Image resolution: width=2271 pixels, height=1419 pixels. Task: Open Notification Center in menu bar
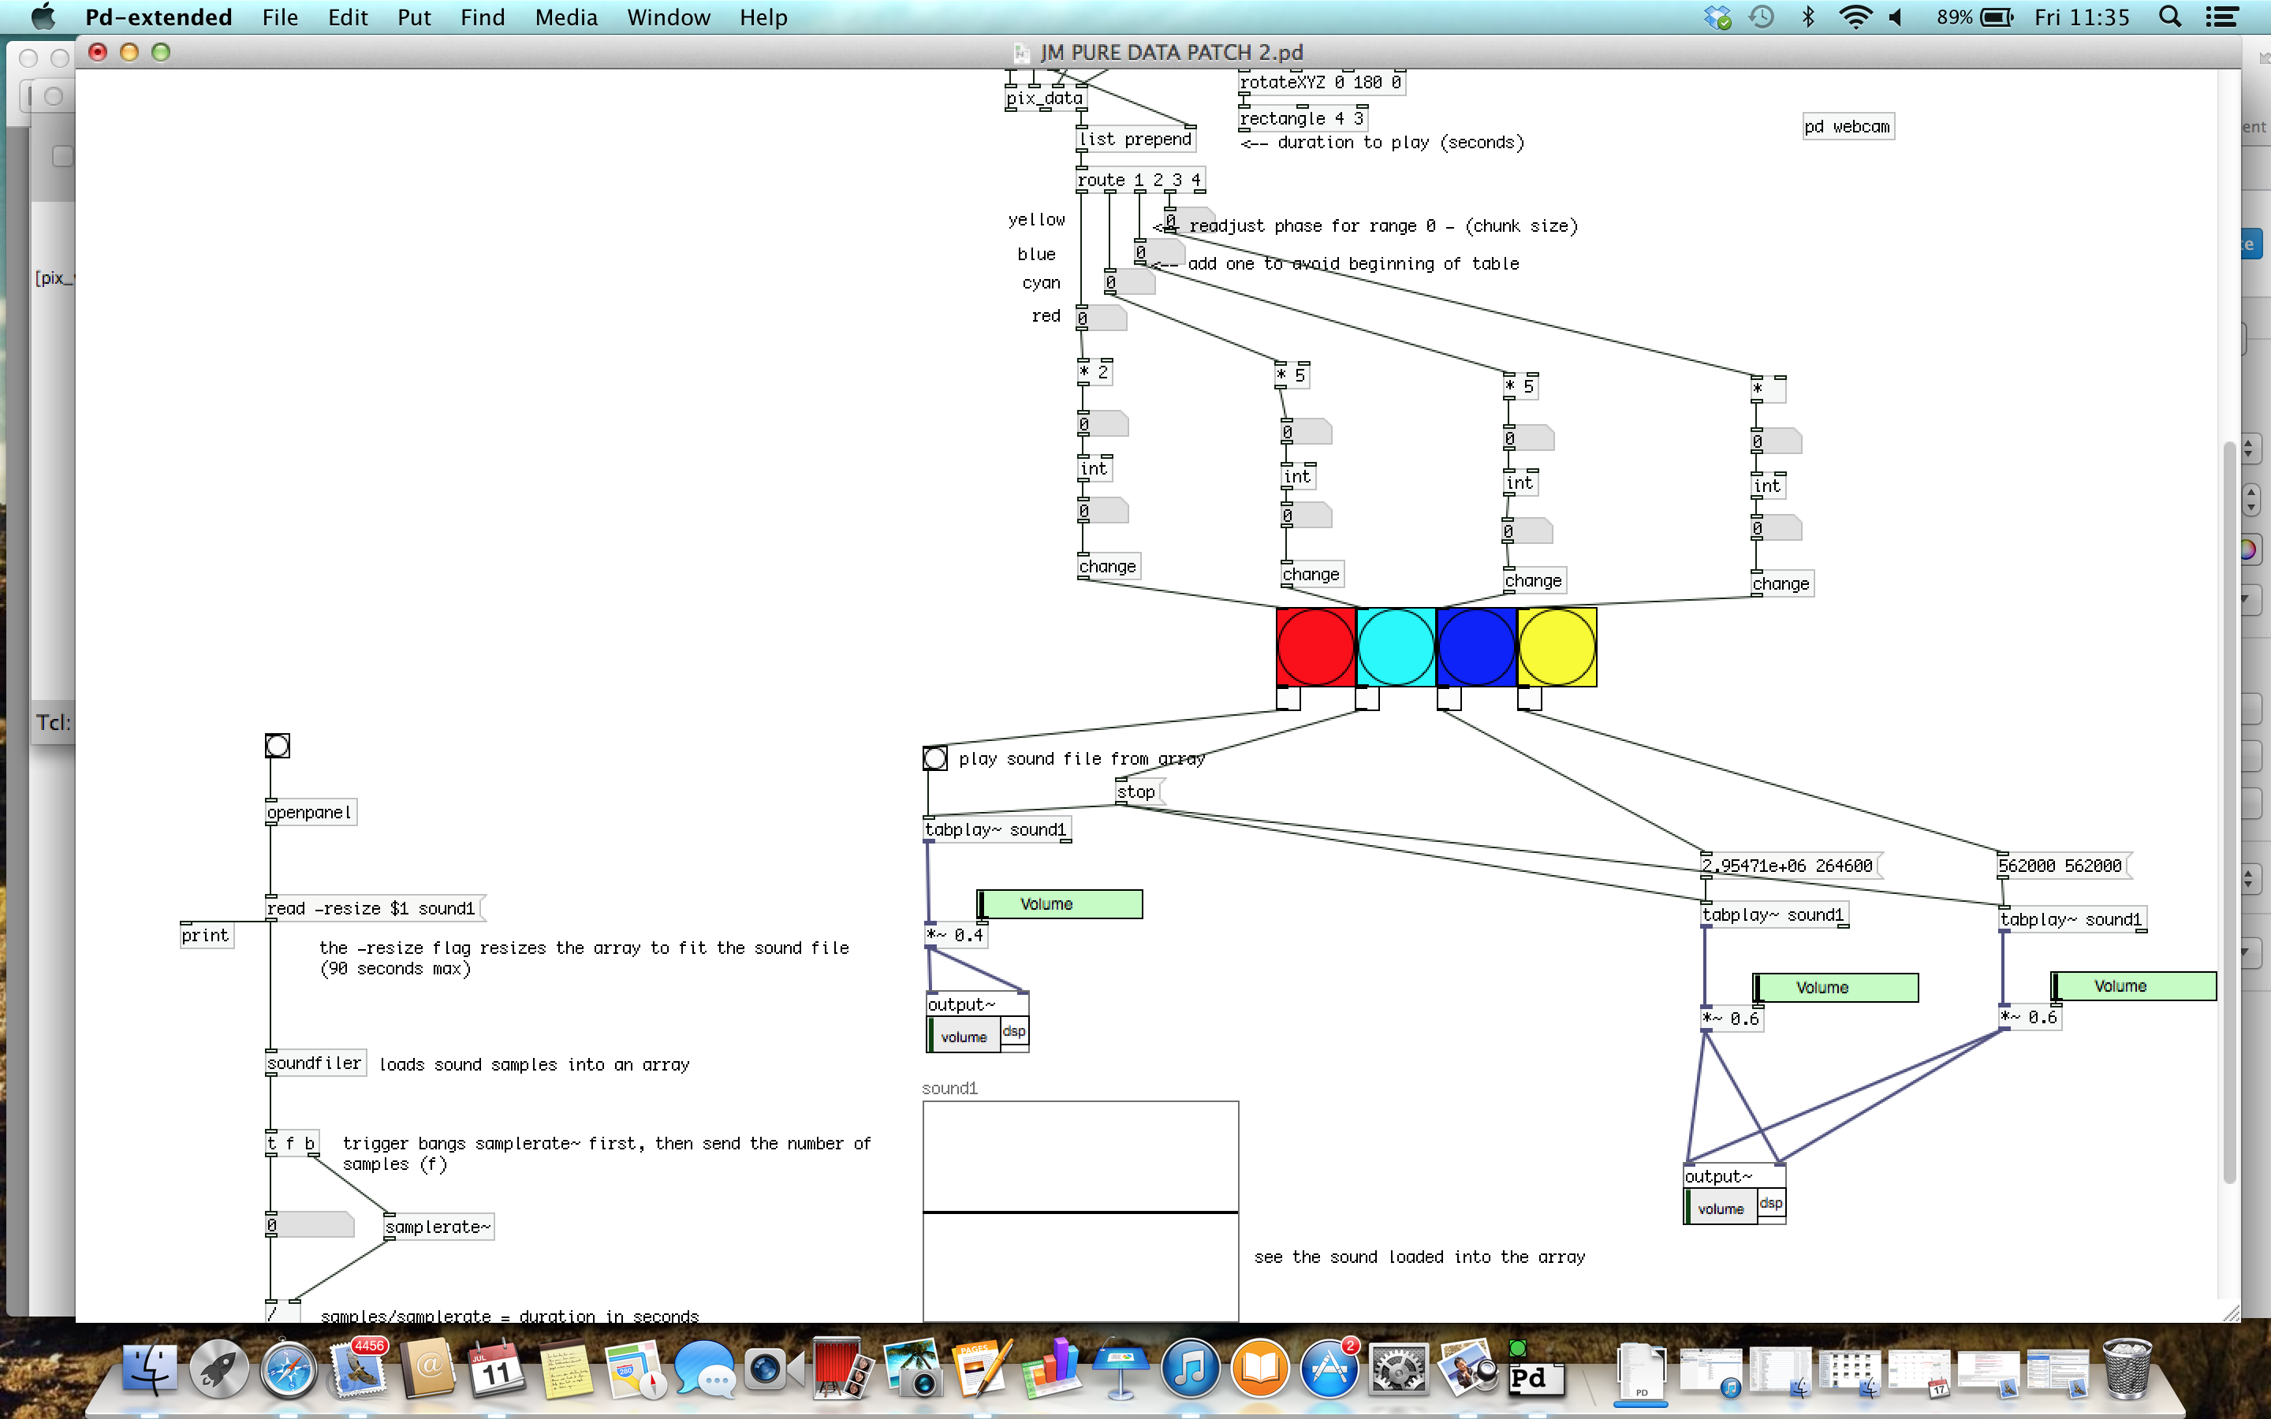[2221, 17]
